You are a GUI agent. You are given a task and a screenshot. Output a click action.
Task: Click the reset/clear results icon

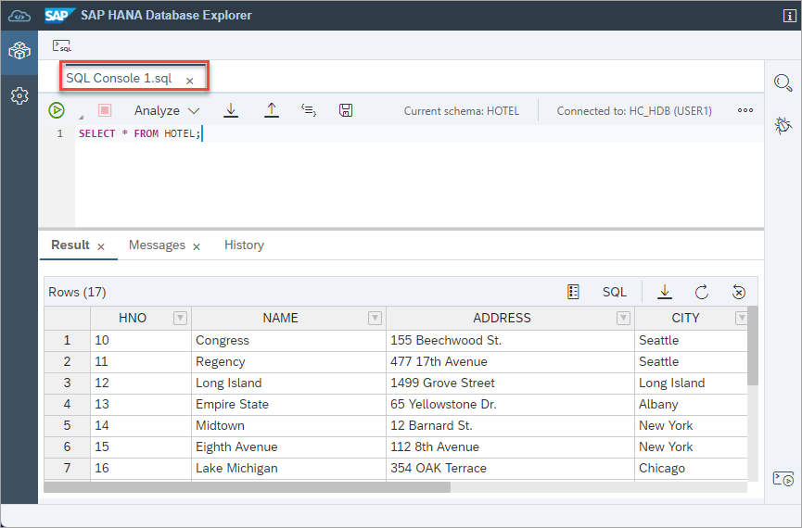[x=739, y=292]
